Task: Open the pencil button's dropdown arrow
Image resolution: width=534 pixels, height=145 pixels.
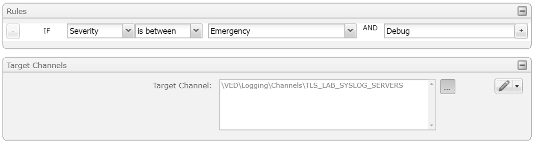Action: click(517, 86)
